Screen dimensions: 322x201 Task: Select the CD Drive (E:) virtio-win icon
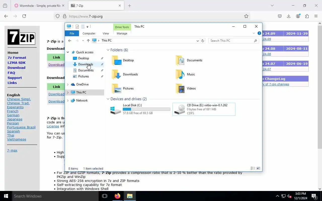(180, 110)
